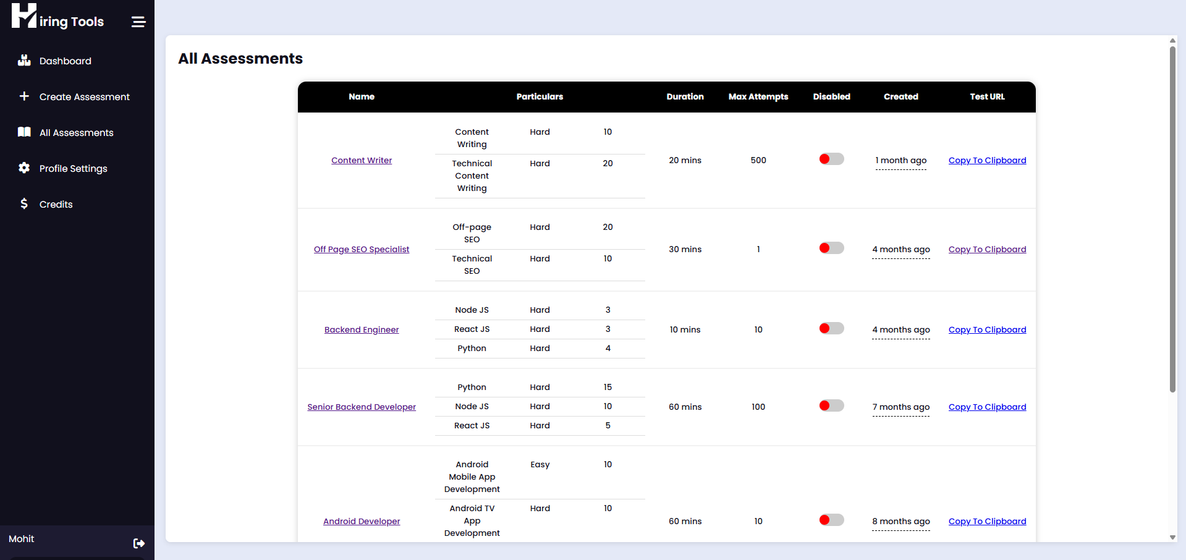Viewport: 1186px width, 560px height.
Task: Click the logout icon next to Mohit
Action: point(139,543)
